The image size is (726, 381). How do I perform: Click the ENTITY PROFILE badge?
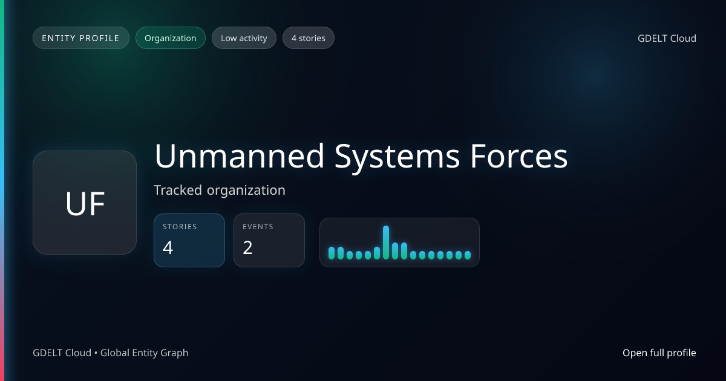pos(81,38)
